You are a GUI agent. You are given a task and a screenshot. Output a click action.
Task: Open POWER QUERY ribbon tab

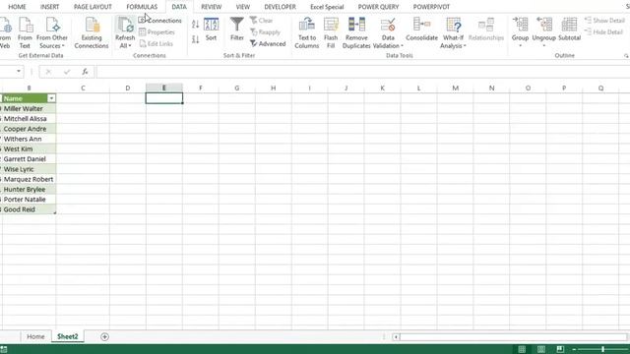tap(378, 7)
